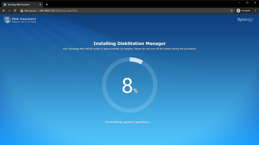Click the Formatting system partition status text

pyautogui.click(x=128, y=122)
